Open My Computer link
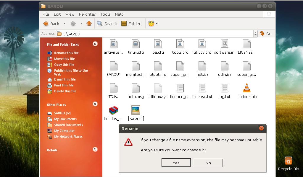The image size is (303, 177). coord(61,131)
